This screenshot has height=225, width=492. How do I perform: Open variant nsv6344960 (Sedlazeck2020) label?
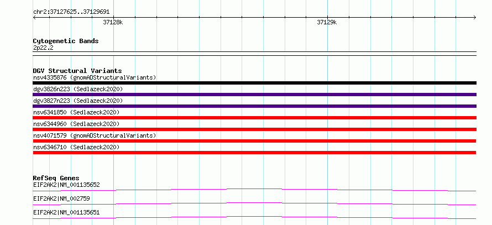(x=76, y=124)
